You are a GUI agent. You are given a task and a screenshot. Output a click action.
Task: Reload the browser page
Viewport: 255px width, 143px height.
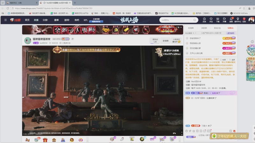click(8, 8)
